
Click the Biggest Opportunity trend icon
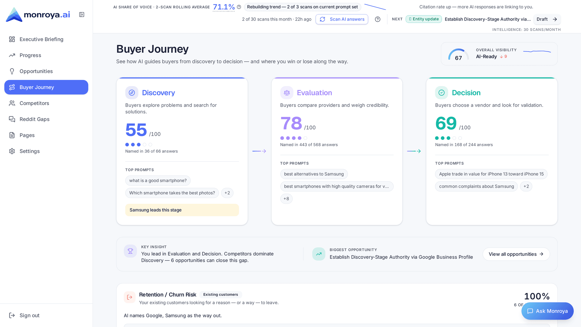(319, 254)
